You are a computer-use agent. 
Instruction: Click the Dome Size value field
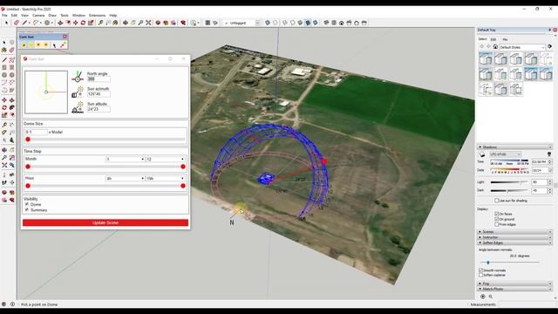(36, 132)
